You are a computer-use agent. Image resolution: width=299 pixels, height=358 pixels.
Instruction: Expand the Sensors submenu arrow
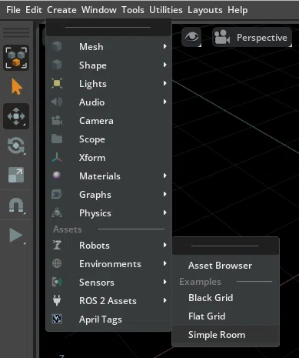pyautogui.click(x=165, y=282)
